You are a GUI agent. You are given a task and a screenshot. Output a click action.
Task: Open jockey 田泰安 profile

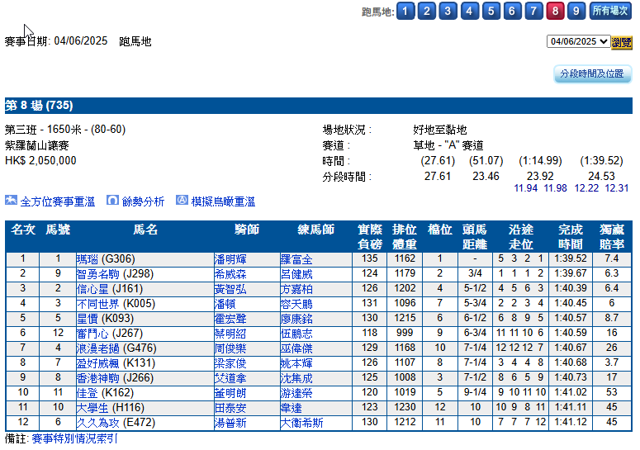230,407
